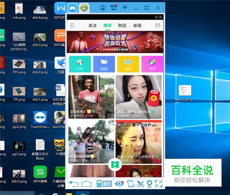Open the emulator home tab icon

[73, 8]
